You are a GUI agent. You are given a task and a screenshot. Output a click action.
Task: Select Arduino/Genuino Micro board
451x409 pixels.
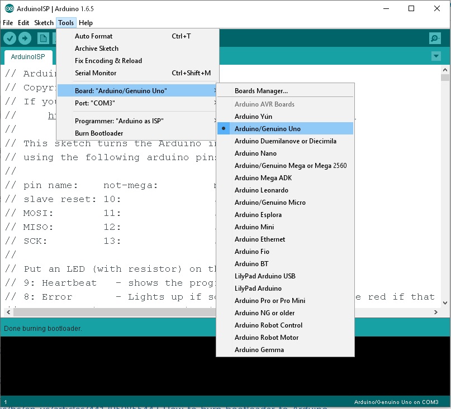point(285,203)
